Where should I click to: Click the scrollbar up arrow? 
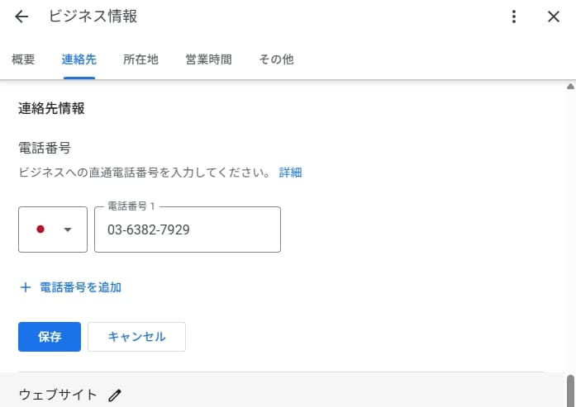(x=570, y=87)
